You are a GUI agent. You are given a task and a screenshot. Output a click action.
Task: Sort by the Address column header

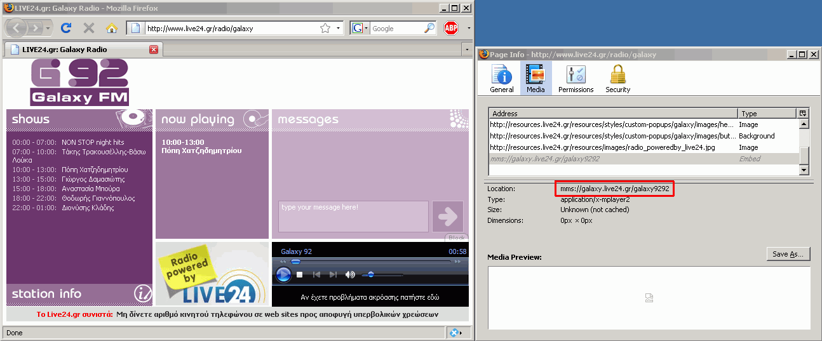[x=612, y=114]
